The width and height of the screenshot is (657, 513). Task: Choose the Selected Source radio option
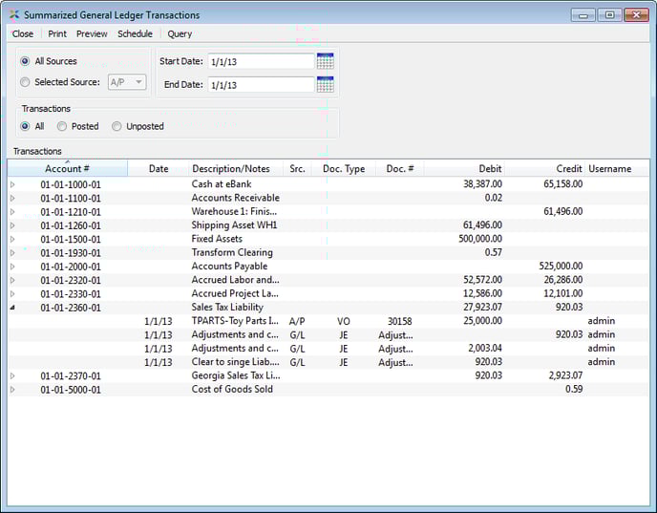click(x=26, y=82)
